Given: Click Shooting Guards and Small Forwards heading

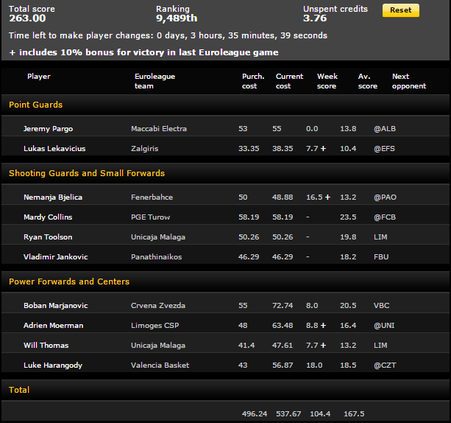Looking at the screenshot, I should tap(87, 173).
